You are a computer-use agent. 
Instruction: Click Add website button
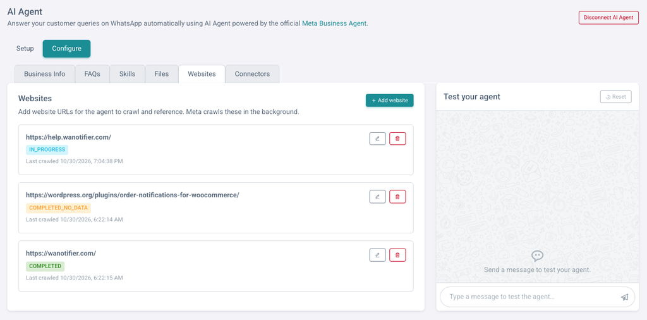tap(389, 101)
